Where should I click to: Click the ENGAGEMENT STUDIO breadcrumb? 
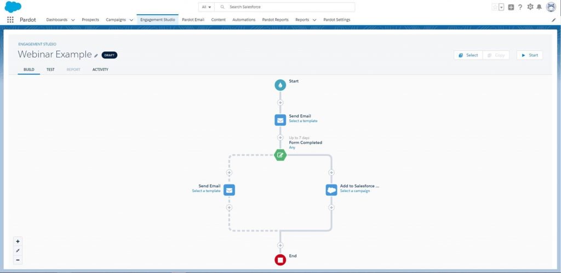click(x=37, y=44)
